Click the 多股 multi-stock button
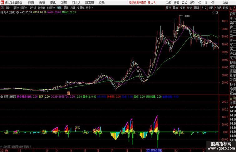The height and width of the screenshot is (152, 236). [x=183, y=8]
